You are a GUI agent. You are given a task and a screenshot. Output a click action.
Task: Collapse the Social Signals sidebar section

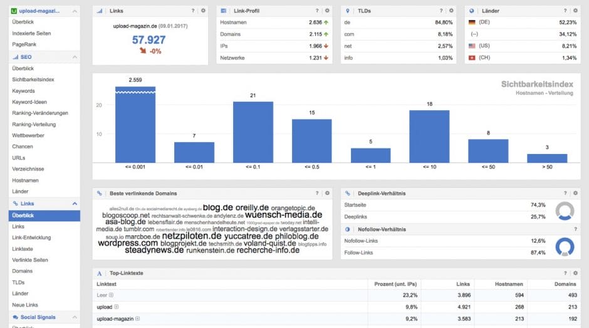pos(75,317)
